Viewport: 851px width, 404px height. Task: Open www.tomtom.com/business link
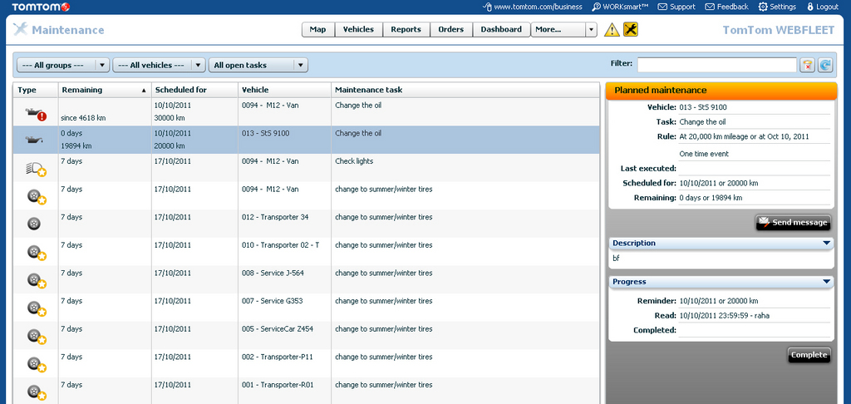pos(533,7)
